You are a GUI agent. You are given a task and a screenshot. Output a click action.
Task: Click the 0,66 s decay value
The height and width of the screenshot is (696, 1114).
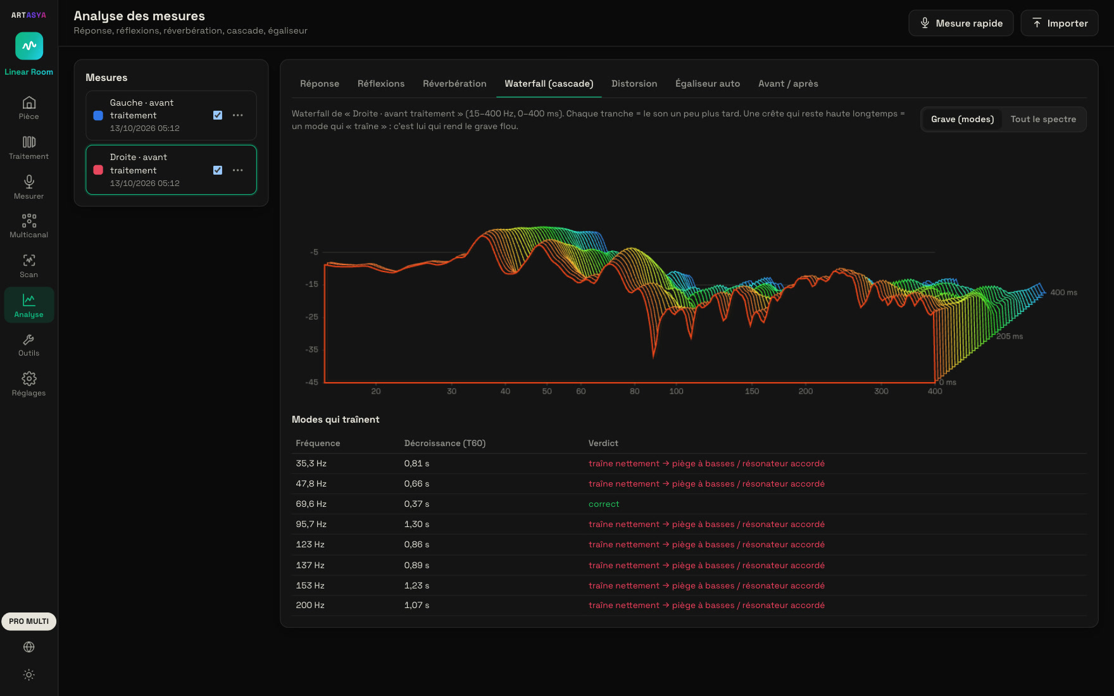pos(416,483)
